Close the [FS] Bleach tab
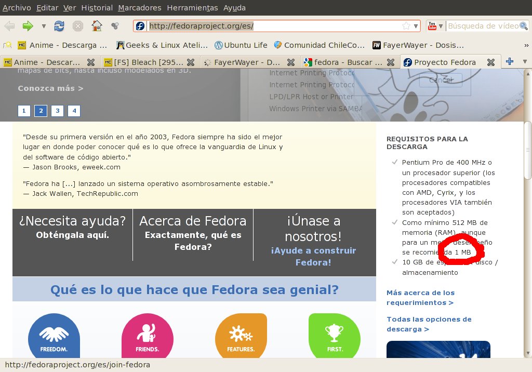Screen dimensions: 532x372 (191, 62)
